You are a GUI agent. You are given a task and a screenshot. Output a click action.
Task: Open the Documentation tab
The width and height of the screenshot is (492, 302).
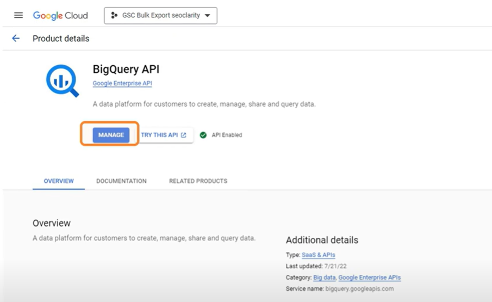click(x=121, y=181)
